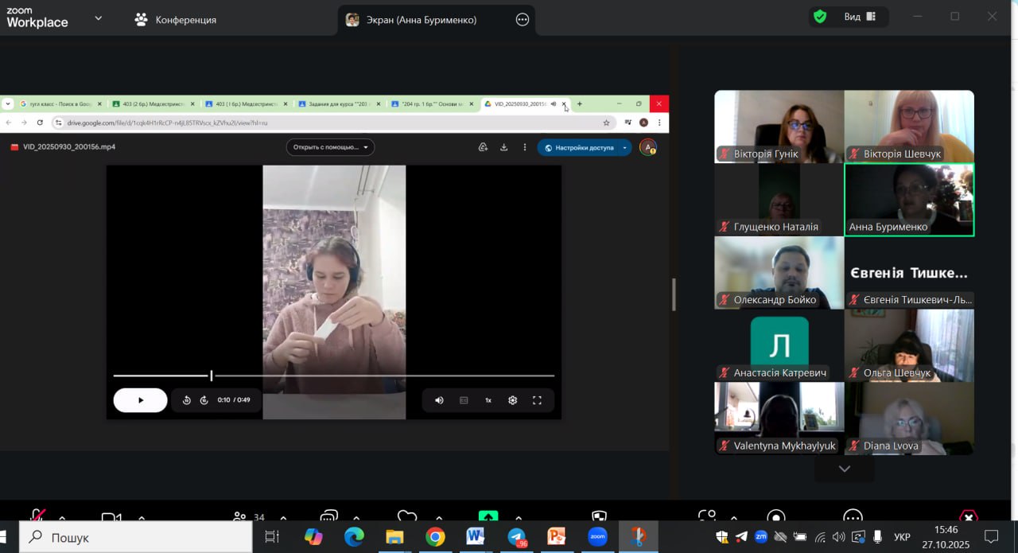Open options for 'Экран (Анна Буrименко)' share
Screen dimensions: 1018x553
pos(523,20)
